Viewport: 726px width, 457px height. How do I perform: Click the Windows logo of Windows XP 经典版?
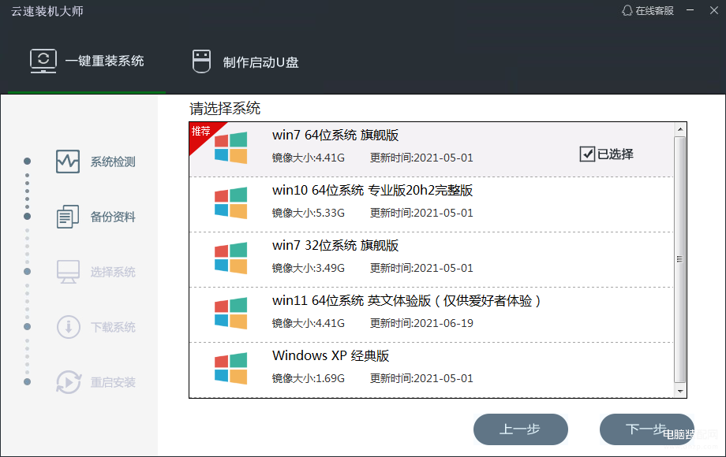click(230, 368)
